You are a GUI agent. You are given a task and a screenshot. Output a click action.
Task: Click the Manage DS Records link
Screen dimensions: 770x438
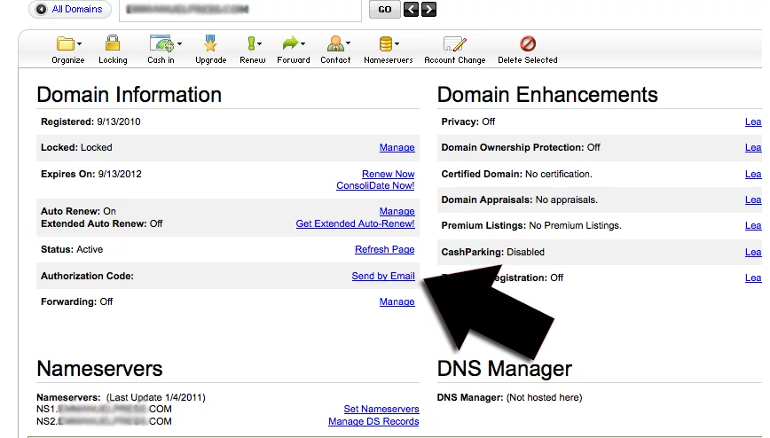coord(373,421)
